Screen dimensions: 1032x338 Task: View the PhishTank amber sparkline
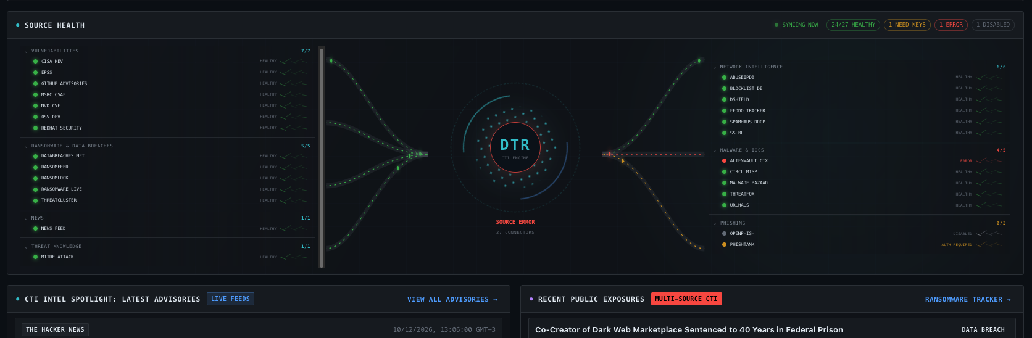point(989,245)
